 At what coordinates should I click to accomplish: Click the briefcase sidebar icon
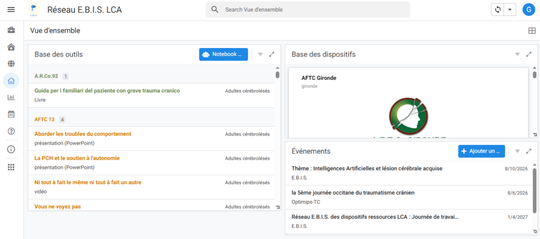pos(11,30)
